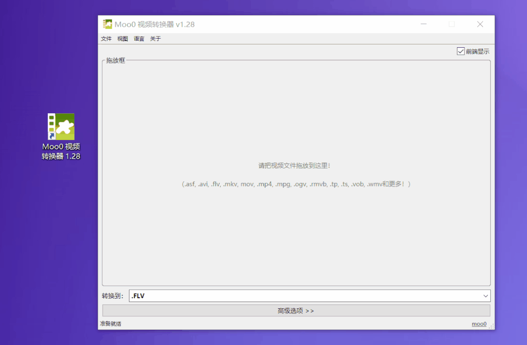Click the supported formats list text (.asf, .avi...)
The width and height of the screenshot is (527, 345).
(x=296, y=184)
